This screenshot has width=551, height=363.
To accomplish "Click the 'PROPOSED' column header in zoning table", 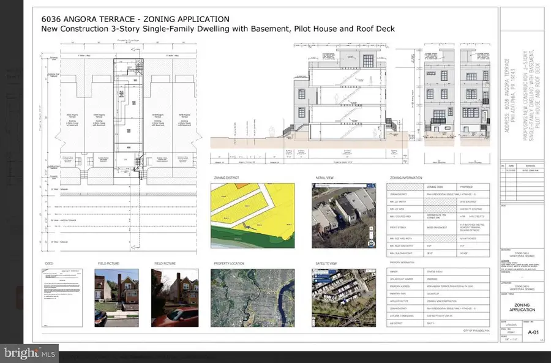I will 466,187.
